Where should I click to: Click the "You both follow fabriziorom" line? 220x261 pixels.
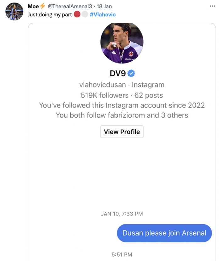point(122,115)
